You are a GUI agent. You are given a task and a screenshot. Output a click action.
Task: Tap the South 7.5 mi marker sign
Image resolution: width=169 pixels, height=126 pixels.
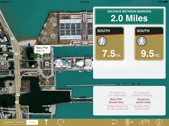point(109,43)
